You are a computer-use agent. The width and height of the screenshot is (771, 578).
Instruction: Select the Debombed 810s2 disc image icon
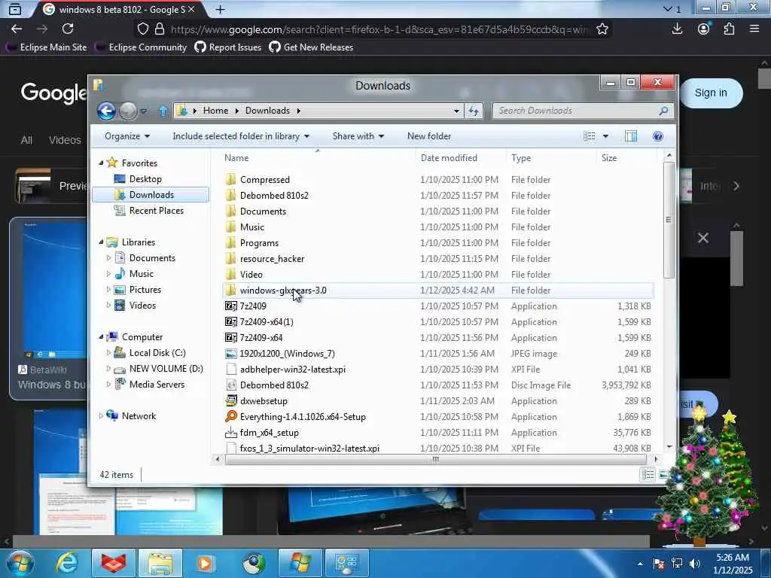tap(230, 385)
